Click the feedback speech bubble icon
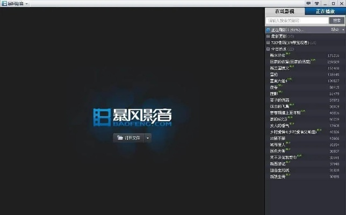Screen dimensions: 346x215 coord(308,4)
